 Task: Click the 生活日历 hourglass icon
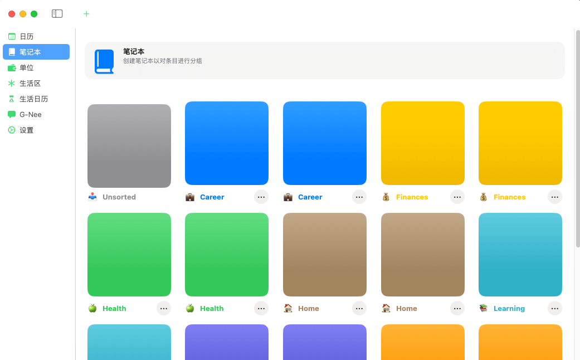click(x=12, y=99)
